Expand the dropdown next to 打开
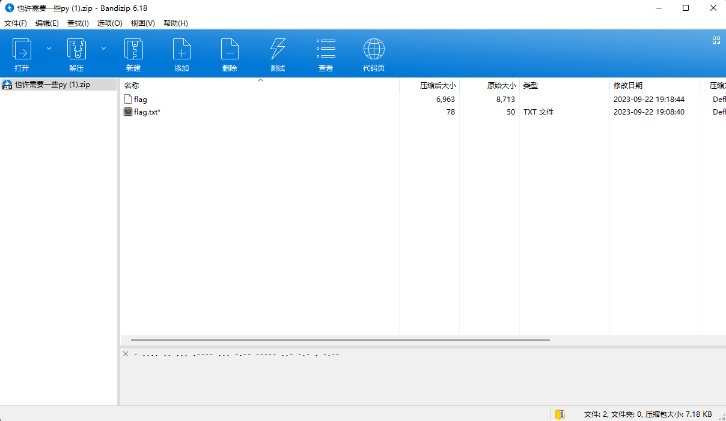Image resolution: width=726 pixels, height=421 pixels. 49,48
